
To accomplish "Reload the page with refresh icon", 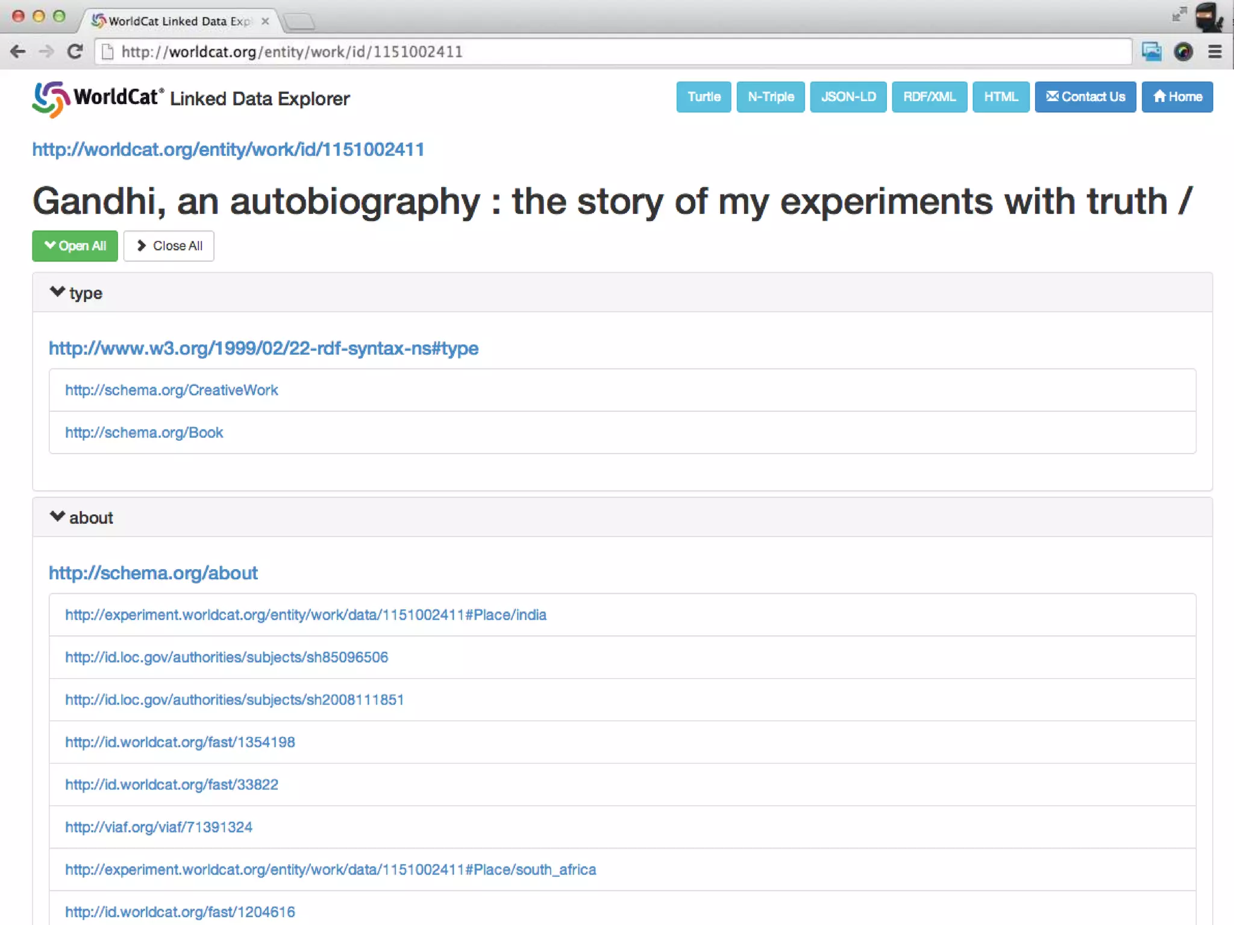I will coord(75,52).
